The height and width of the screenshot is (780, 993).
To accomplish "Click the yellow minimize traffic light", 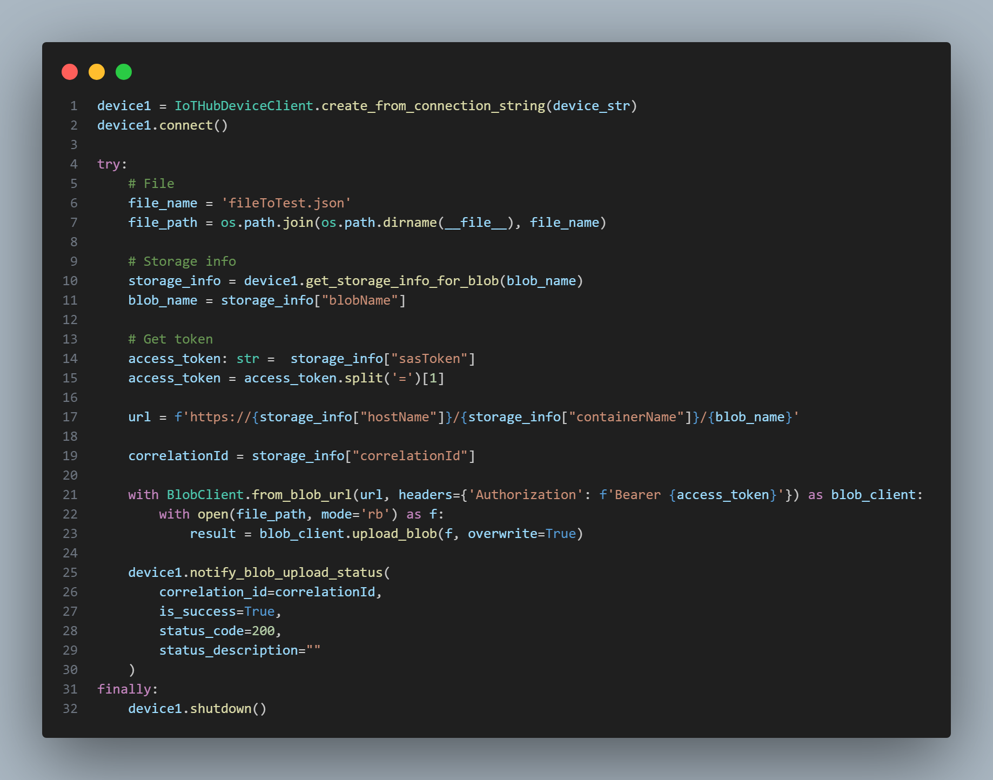I will (x=96, y=71).
